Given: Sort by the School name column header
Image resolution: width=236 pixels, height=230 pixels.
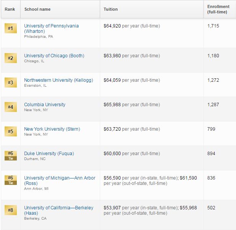Looking at the screenshot, I should pyautogui.click(x=37, y=9).
